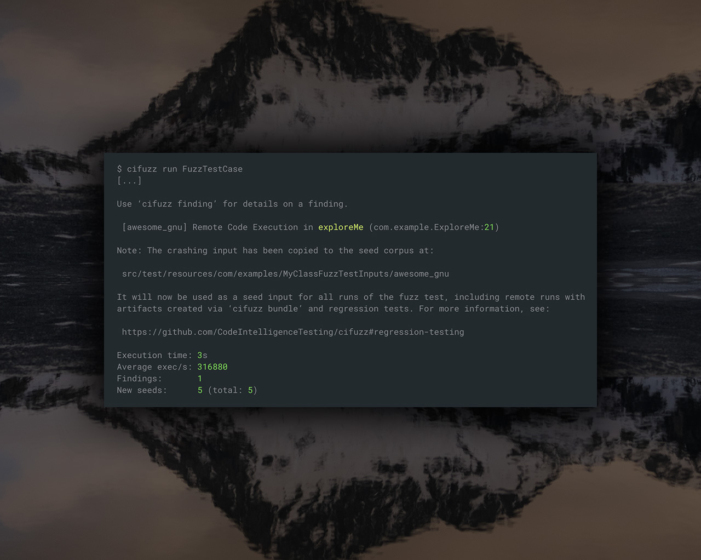Select the highlighted exploreMe method name
The width and height of the screenshot is (701, 560).
tap(341, 227)
